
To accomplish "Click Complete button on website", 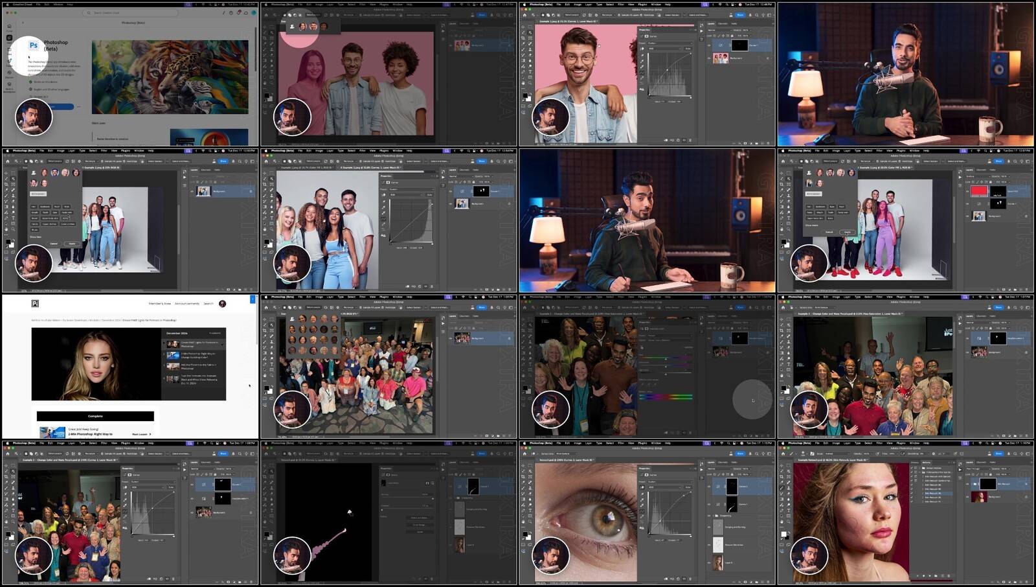I will click(x=95, y=416).
